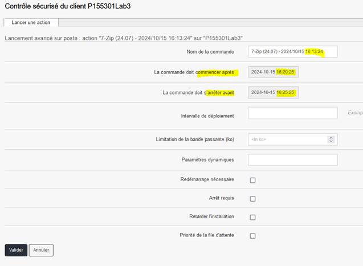Image resolution: width=363 pixels, height=266 pixels.
Task: Focus the 'Paramètres dynamiques' input box
Action: [293, 160]
